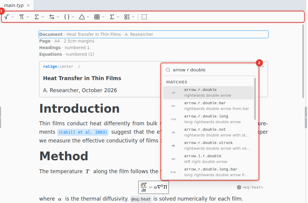Click the matches list scrollbar thumb
The height and width of the screenshot is (203, 308).
[x=255, y=99]
